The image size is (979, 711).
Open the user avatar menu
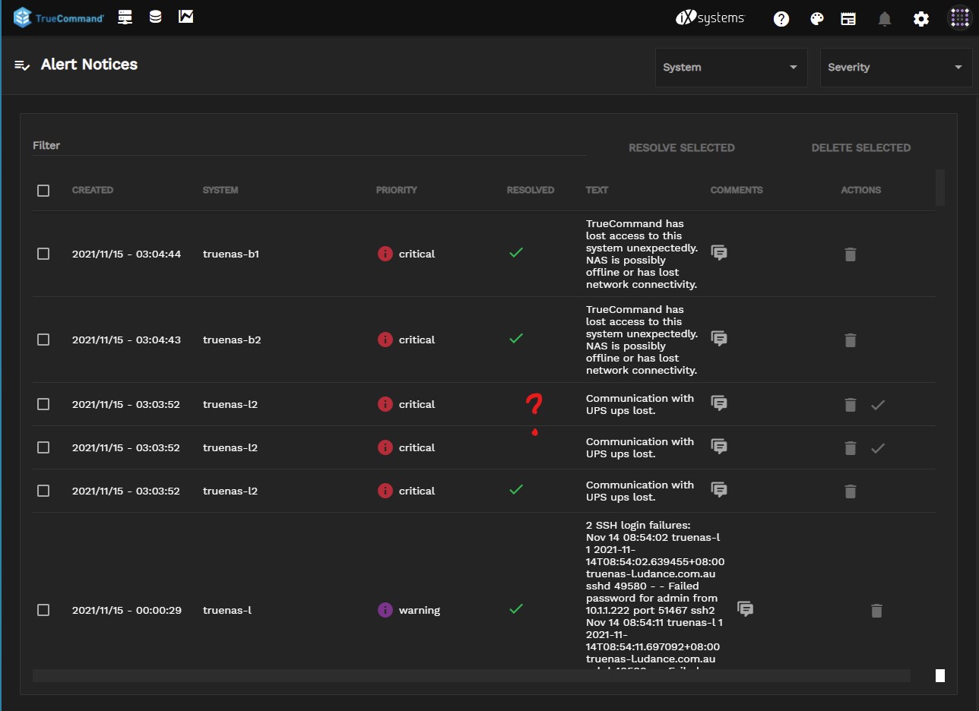(959, 18)
